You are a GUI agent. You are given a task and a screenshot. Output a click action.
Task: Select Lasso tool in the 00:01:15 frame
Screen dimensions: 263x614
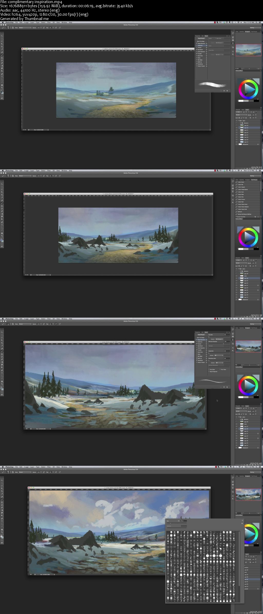(2, 41)
